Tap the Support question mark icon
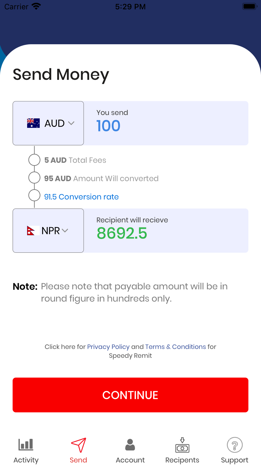 (235, 445)
